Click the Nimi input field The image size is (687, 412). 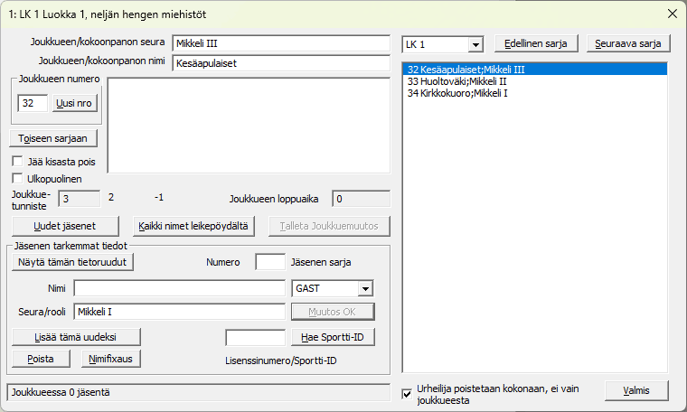pos(179,288)
